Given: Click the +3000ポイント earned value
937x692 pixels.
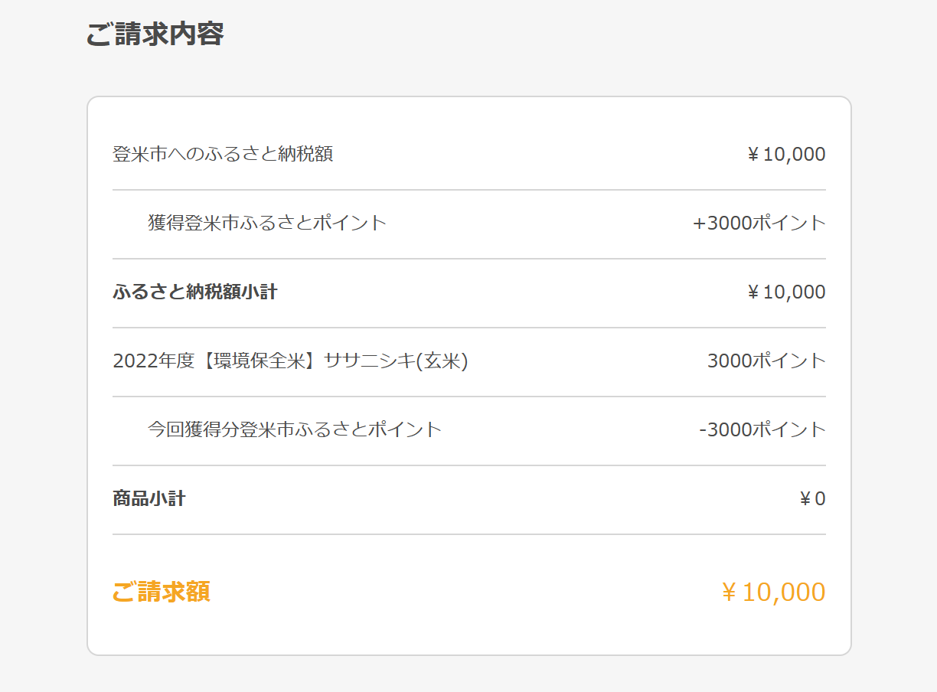Looking at the screenshot, I should pos(759,224).
